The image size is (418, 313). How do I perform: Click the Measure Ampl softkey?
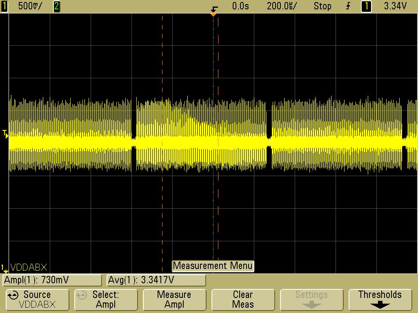coord(174,300)
